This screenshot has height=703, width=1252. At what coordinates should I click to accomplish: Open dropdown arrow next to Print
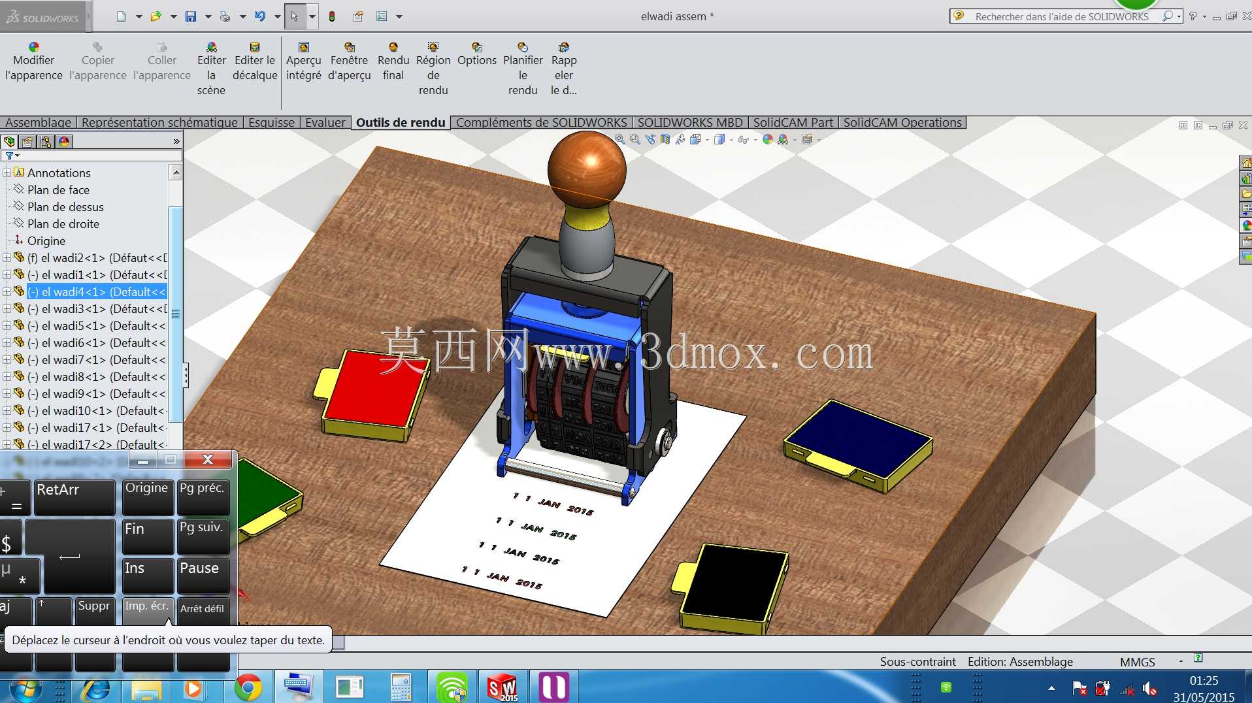pos(242,16)
